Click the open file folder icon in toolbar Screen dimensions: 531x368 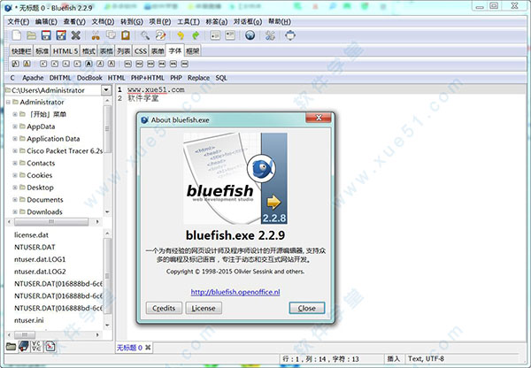point(32,35)
